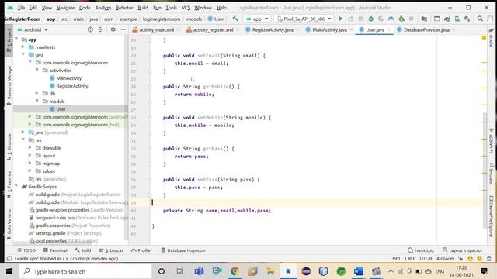Screen dimensions: 497x279
Task: Click the Windows Start button
Action: tap(9, 271)
